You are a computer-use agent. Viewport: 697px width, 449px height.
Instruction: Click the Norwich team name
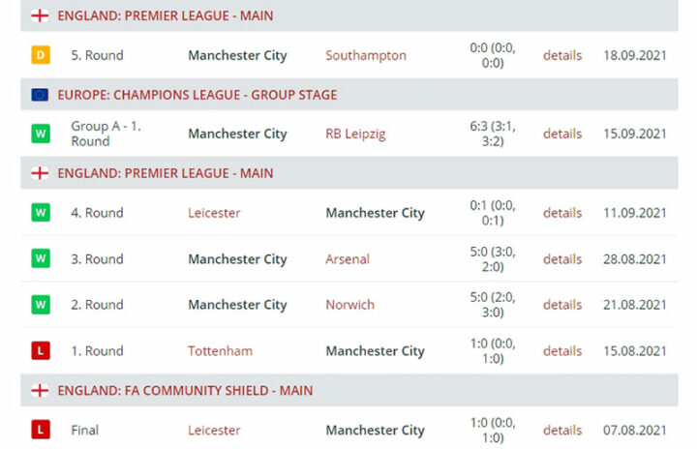349,304
